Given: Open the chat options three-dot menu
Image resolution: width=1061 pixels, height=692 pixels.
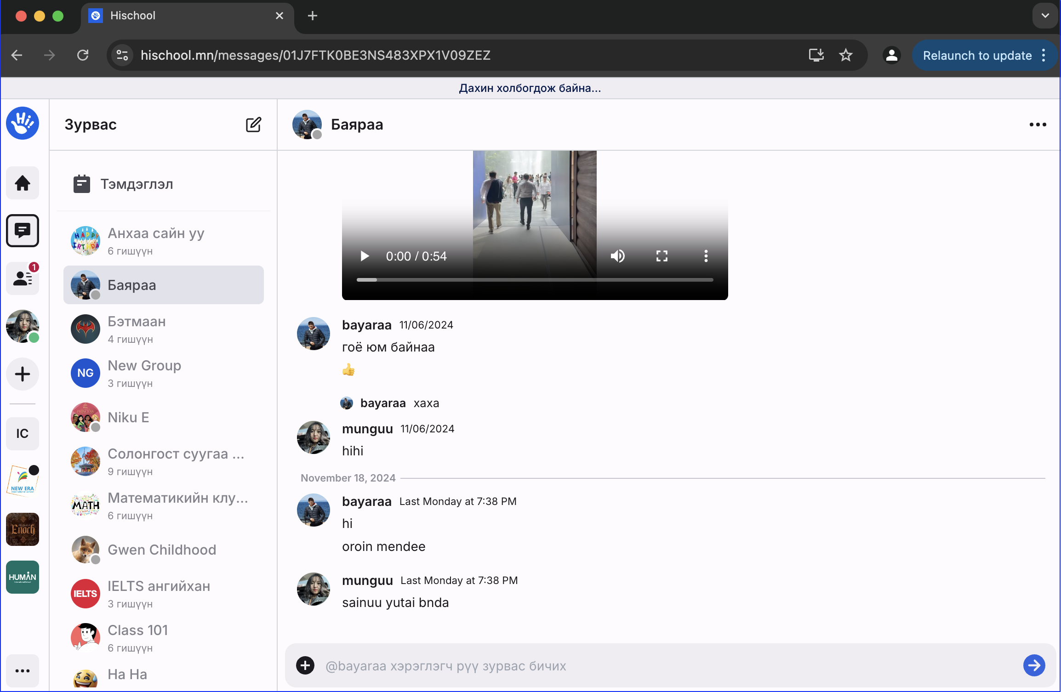Looking at the screenshot, I should coord(1038,125).
